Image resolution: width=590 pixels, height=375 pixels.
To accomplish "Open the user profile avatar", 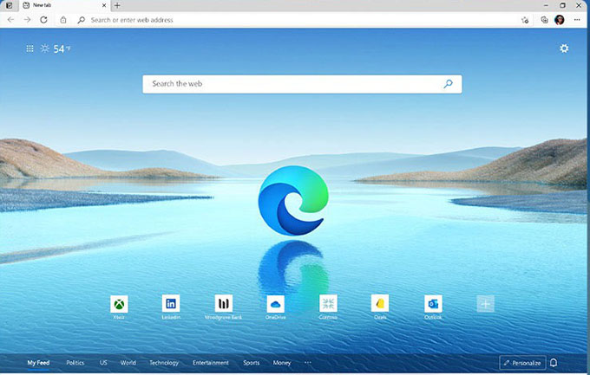I will click(x=560, y=20).
